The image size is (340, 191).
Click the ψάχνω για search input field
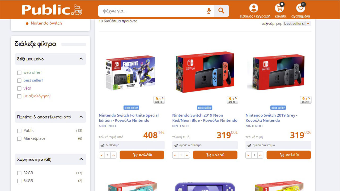(x=151, y=11)
